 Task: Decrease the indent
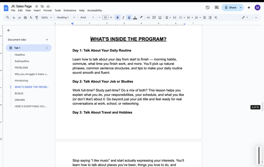(x=204, y=17)
